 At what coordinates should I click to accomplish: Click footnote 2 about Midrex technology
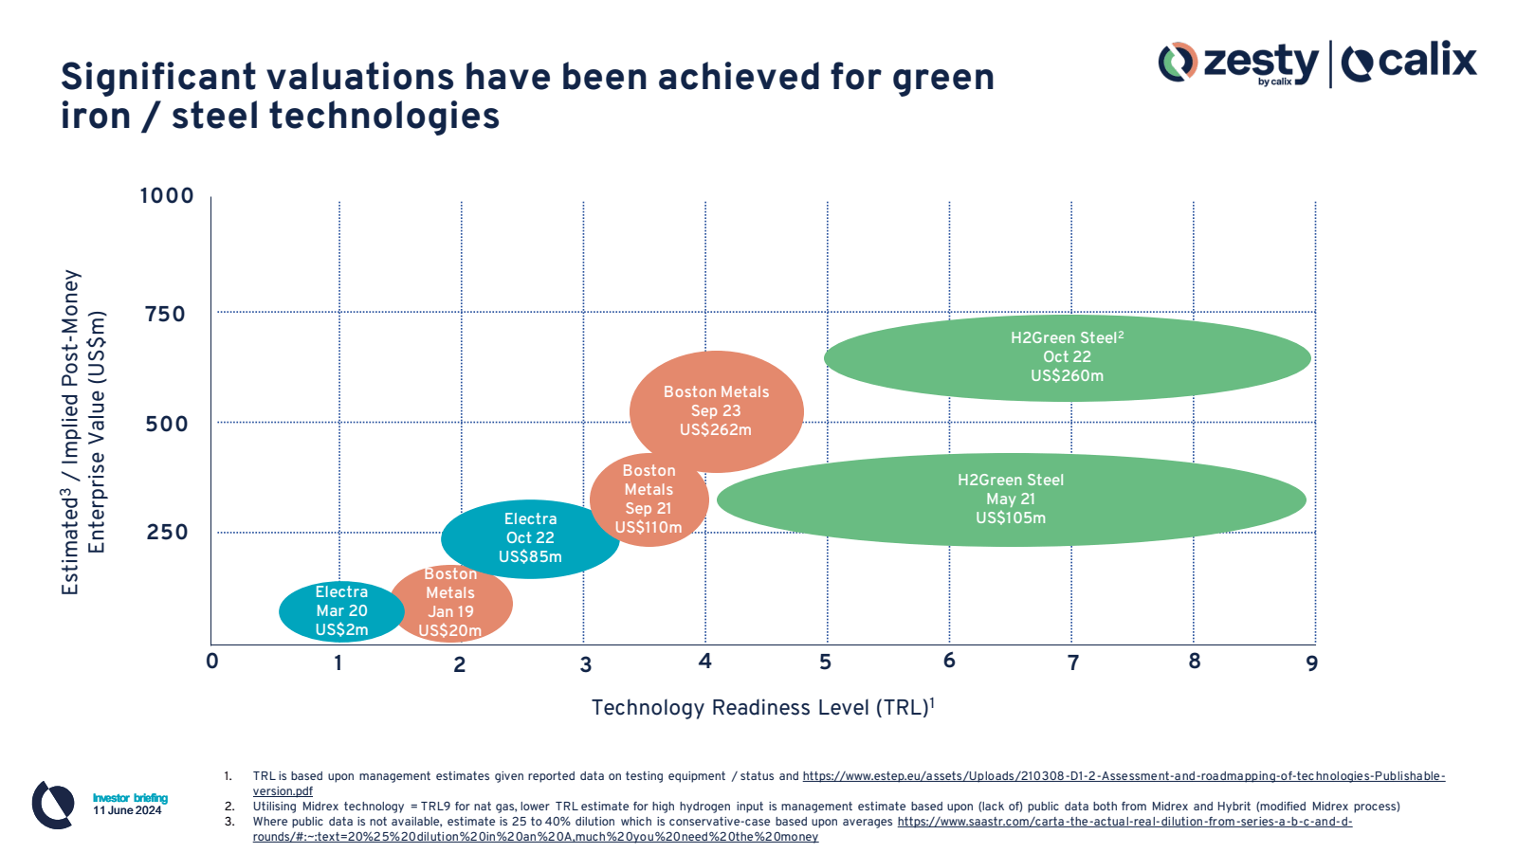point(826,807)
